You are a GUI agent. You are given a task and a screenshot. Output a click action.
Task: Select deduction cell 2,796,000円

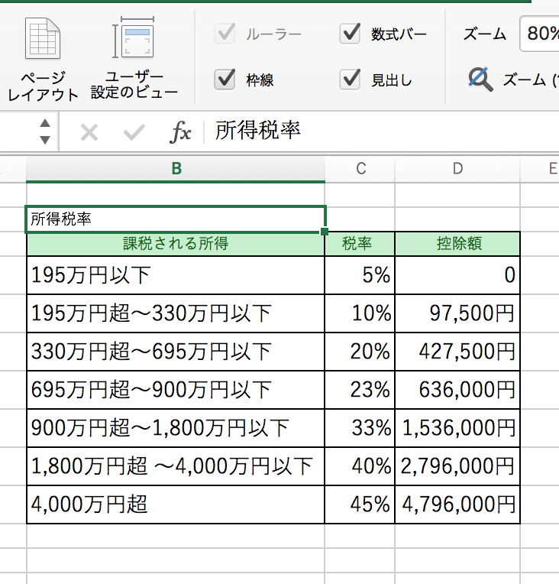click(x=457, y=466)
